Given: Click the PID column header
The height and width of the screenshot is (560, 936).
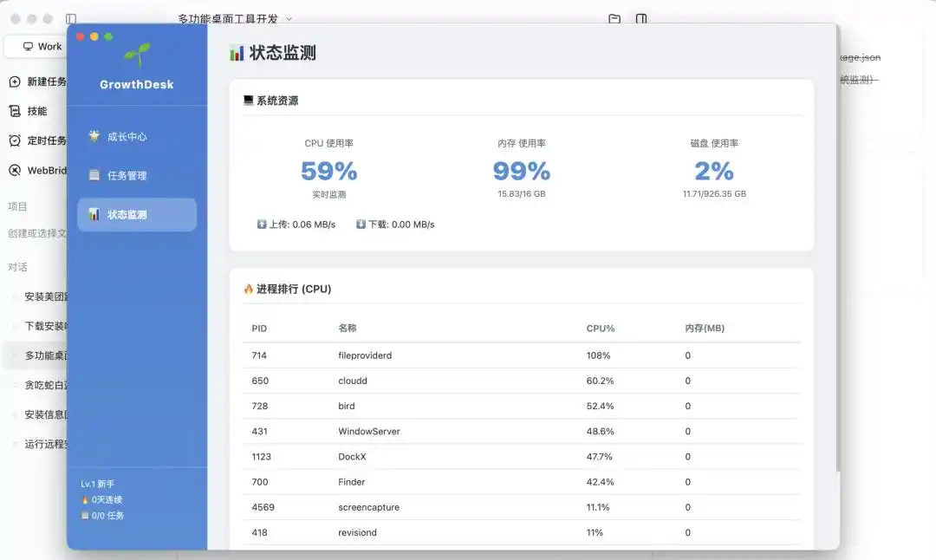Looking at the screenshot, I should click(x=259, y=329).
